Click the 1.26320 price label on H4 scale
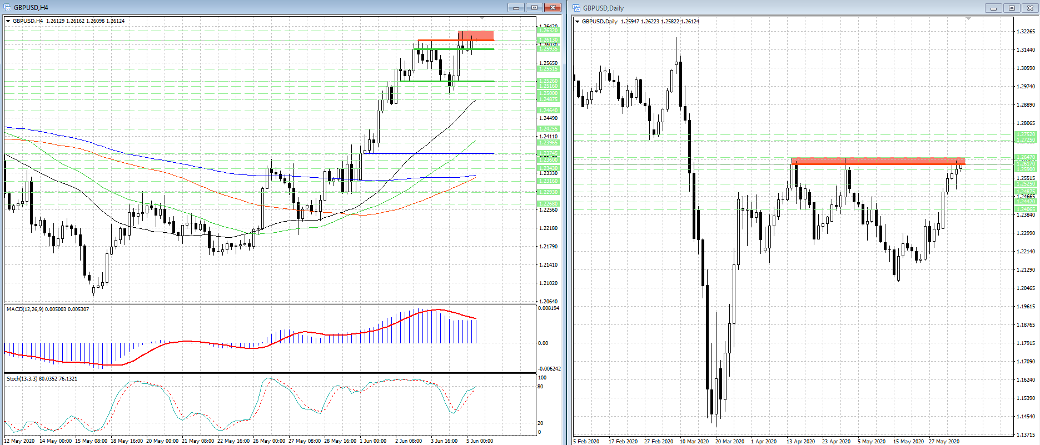The image size is (1040, 445). [548, 31]
